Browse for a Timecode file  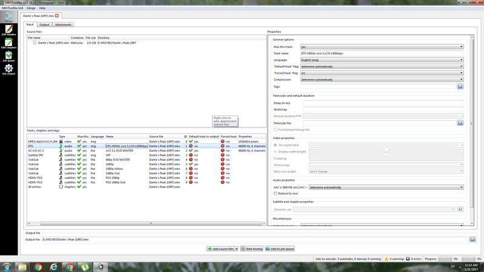coord(460,123)
